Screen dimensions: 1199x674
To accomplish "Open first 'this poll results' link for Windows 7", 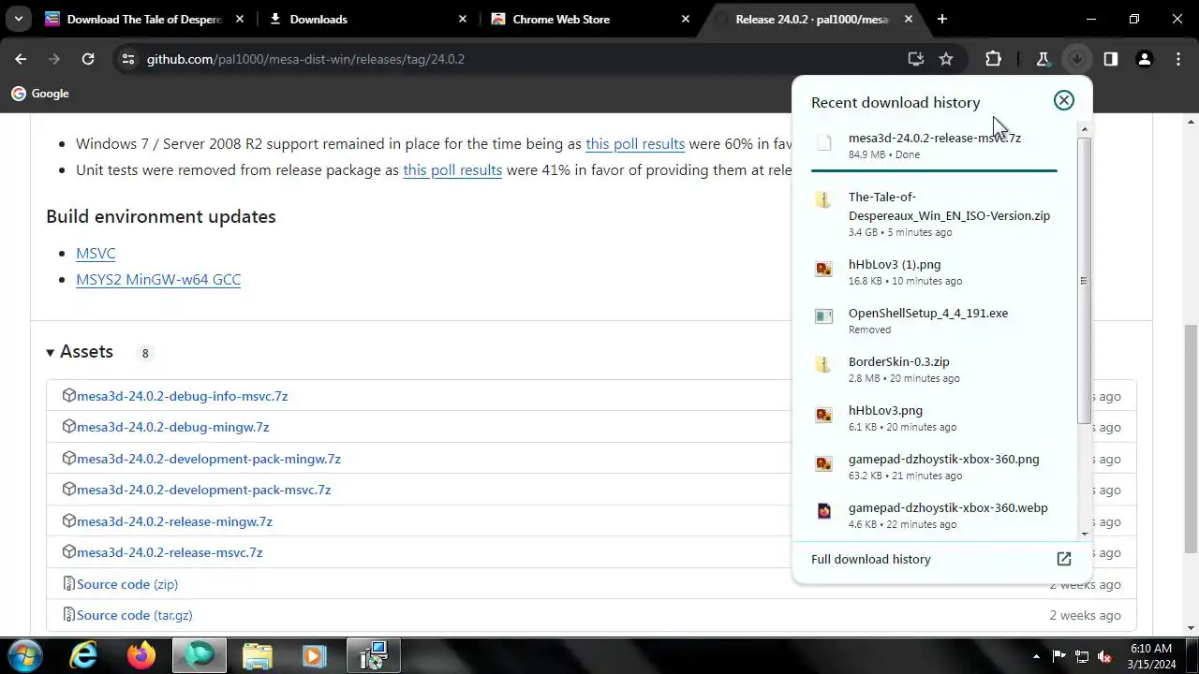I will (x=635, y=144).
